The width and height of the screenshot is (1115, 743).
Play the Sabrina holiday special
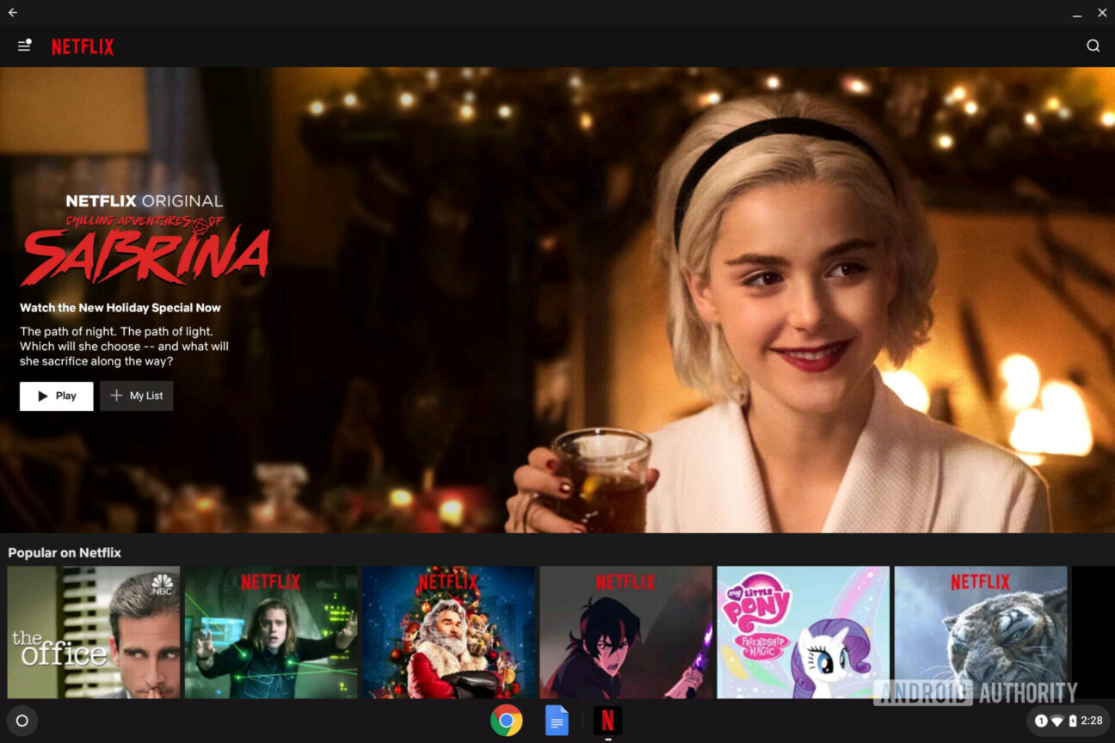(56, 396)
